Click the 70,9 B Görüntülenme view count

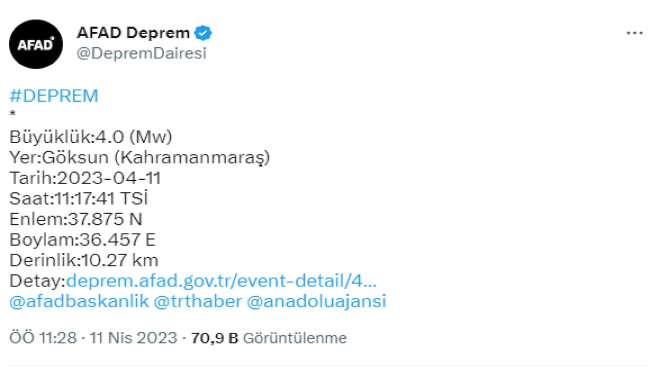(x=269, y=337)
